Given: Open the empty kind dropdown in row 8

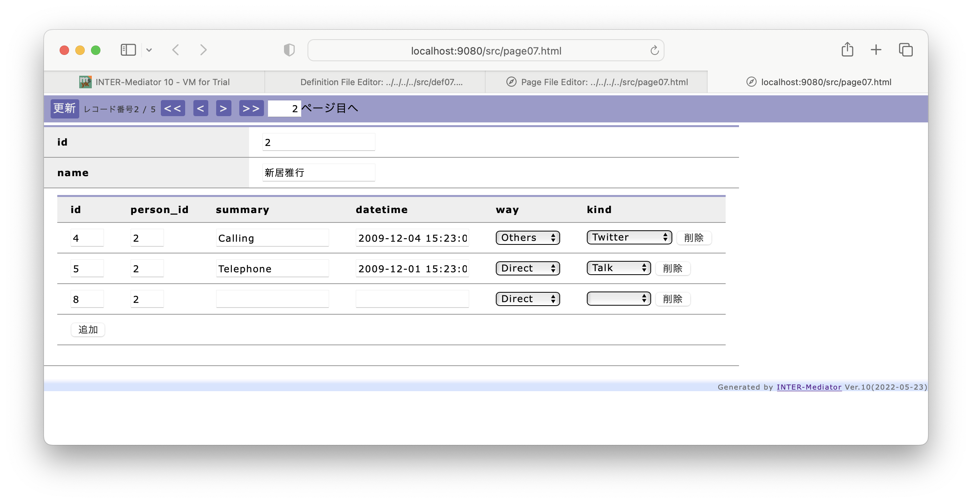Looking at the screenshot, I should [619, 298].
